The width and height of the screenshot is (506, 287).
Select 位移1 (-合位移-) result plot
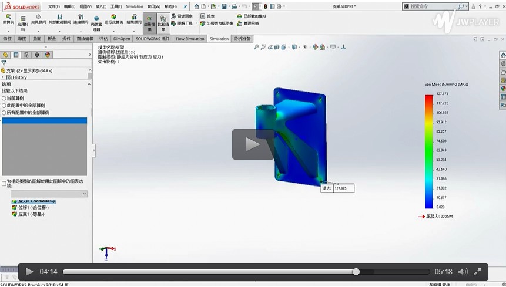(32, 207)
